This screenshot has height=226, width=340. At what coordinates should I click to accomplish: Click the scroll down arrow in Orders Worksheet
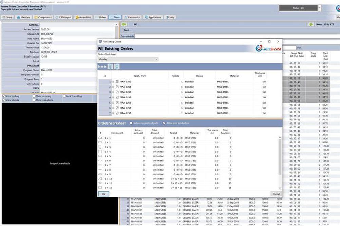pos(280,188)
